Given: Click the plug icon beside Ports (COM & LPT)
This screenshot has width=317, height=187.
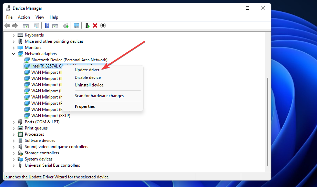Looking at the screenshot, I should point(20,122).
